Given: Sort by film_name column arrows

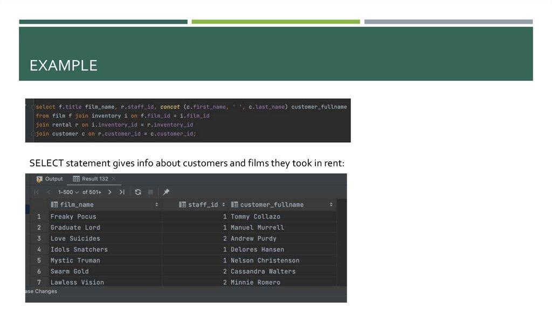Looking at the screenshot, I should [156, 205].
